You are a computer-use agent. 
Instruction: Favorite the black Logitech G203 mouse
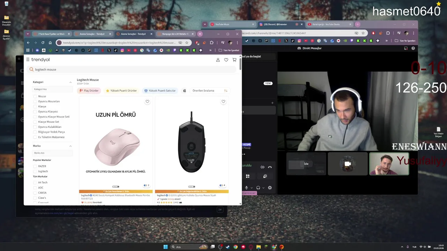pos(223,101)
